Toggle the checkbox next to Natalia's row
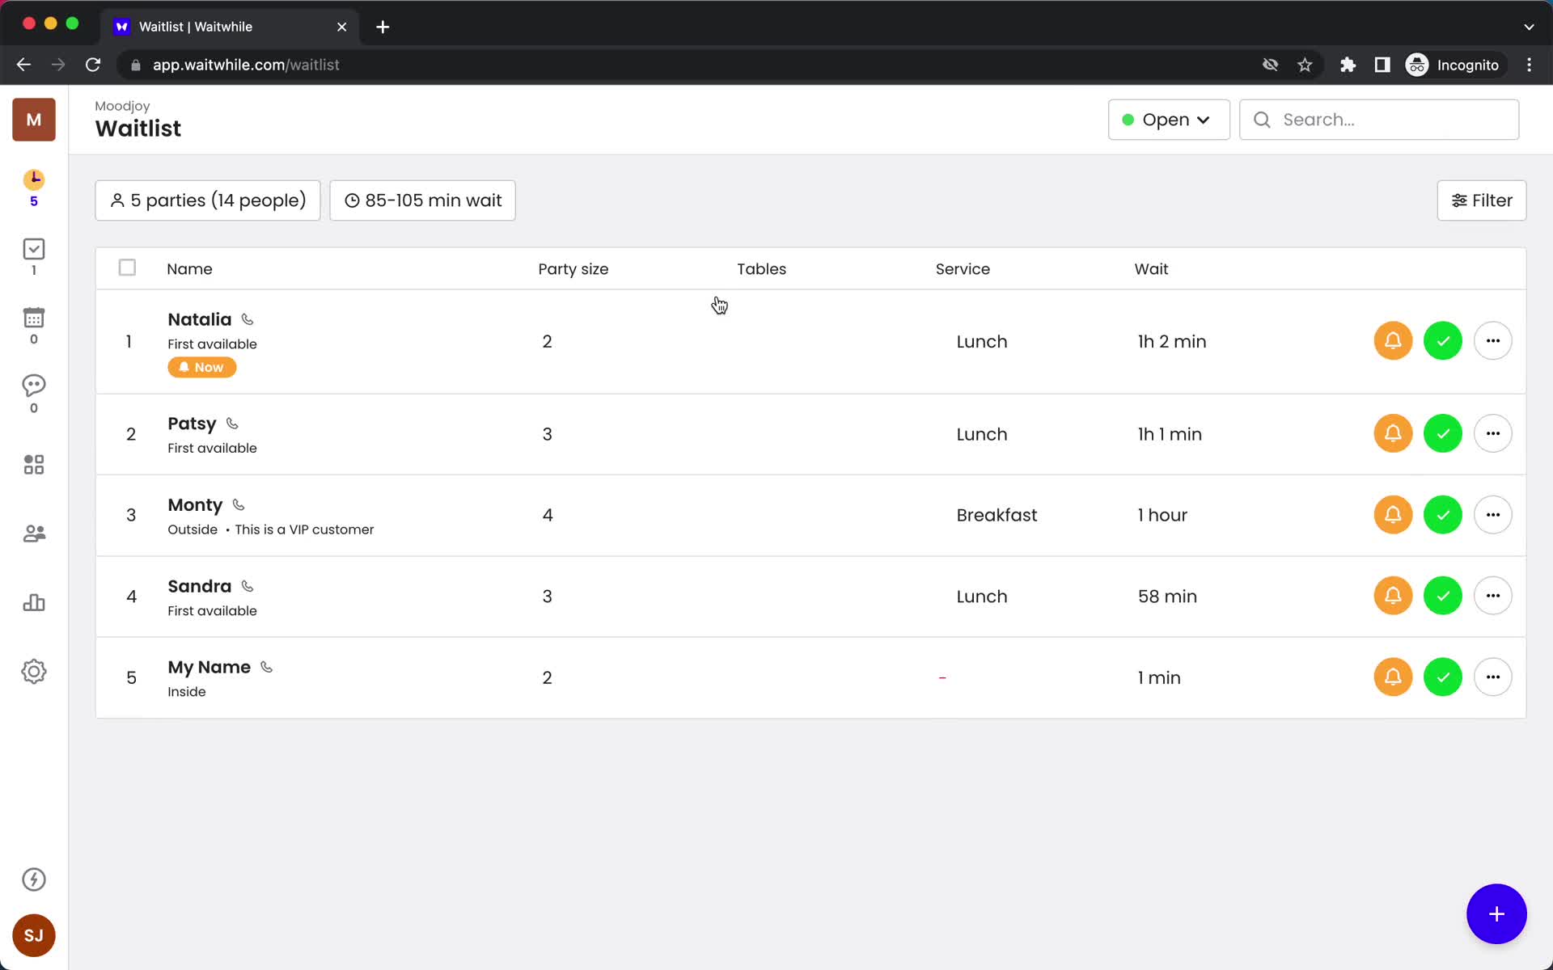1553x970 pixels. coord(128,341)
